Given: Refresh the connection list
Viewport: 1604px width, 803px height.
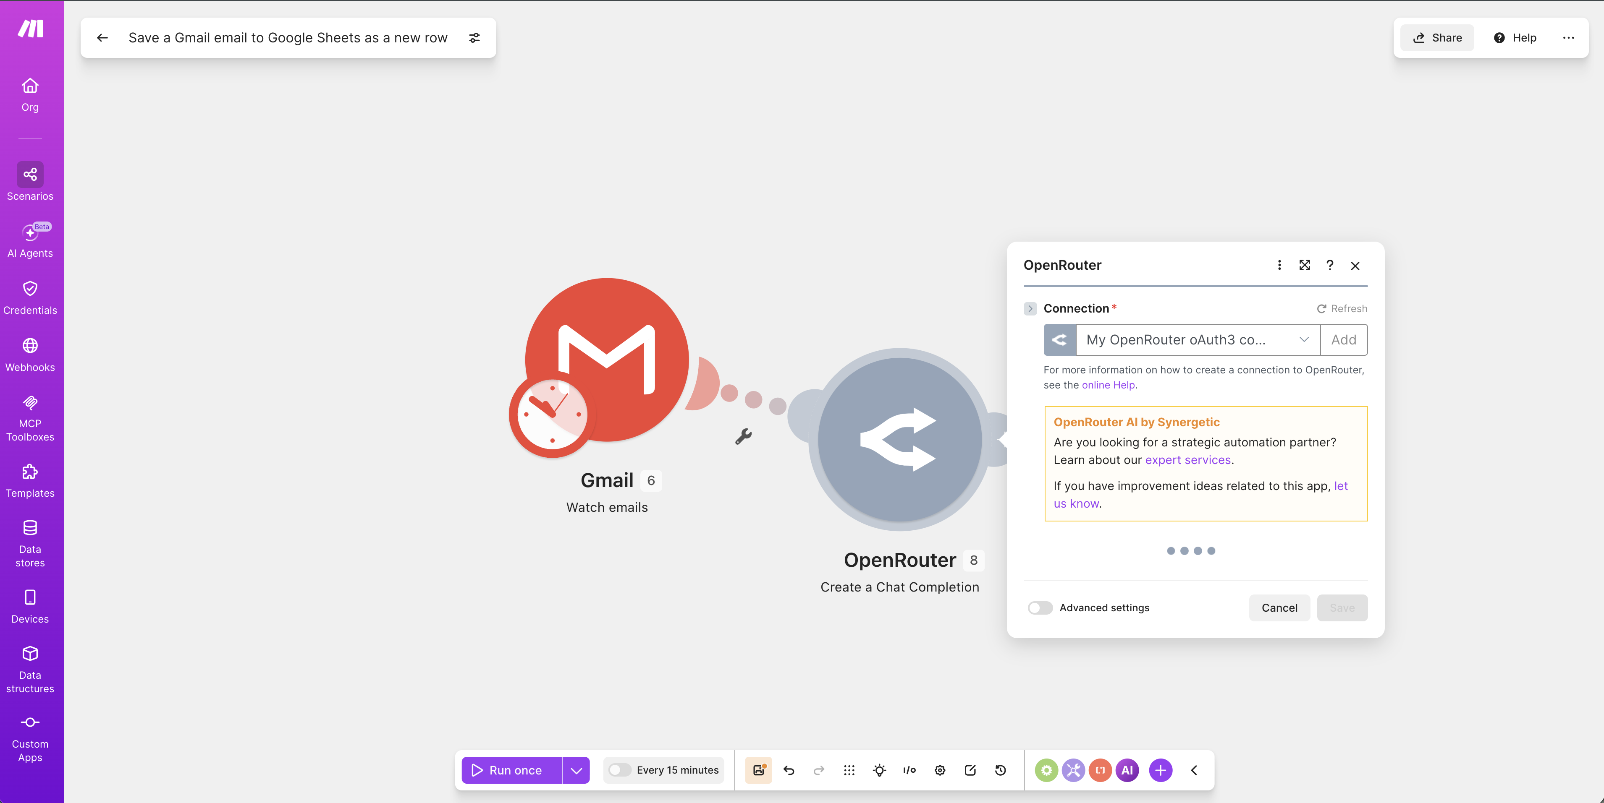Looking at the screenshot, I should click(x=1342, y=308).
